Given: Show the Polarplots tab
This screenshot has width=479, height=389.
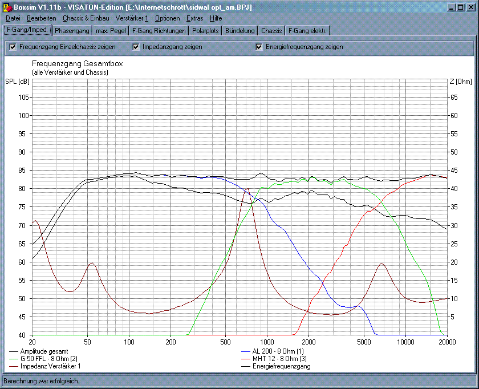Looking at the screenshot, I should click(206, 31).
